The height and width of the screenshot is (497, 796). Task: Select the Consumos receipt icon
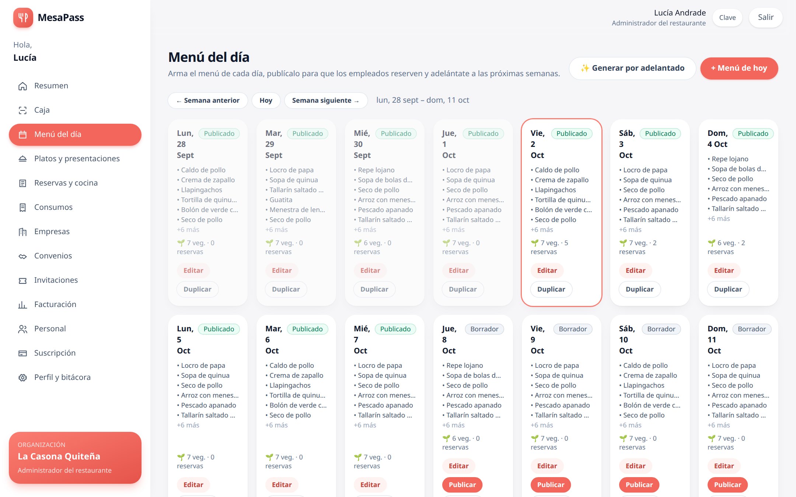pos(23,207)
